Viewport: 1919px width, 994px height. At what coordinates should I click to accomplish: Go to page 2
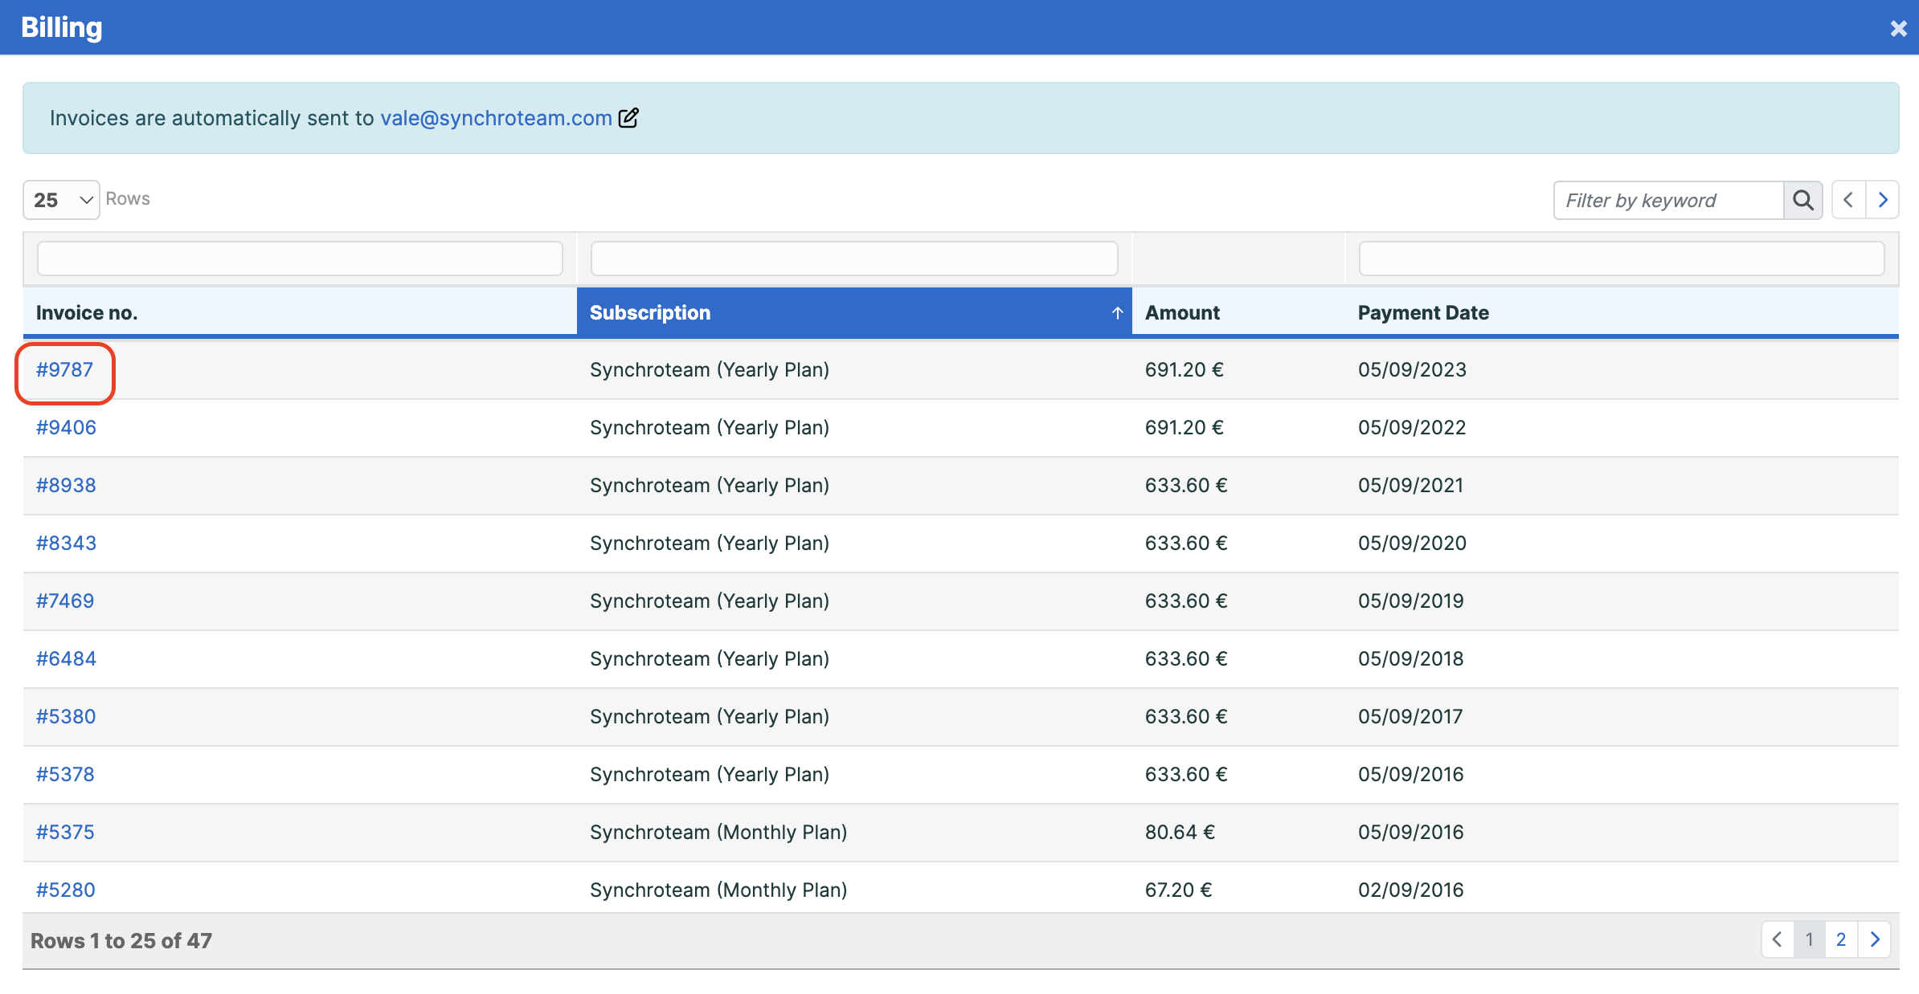1841,939
